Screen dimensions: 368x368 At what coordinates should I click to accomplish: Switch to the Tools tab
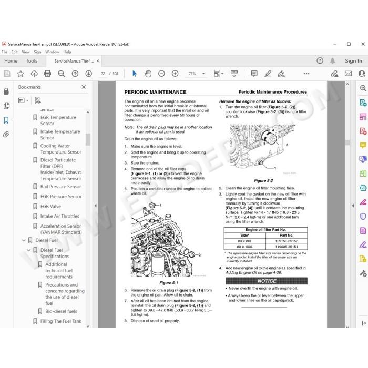point(32,61)
